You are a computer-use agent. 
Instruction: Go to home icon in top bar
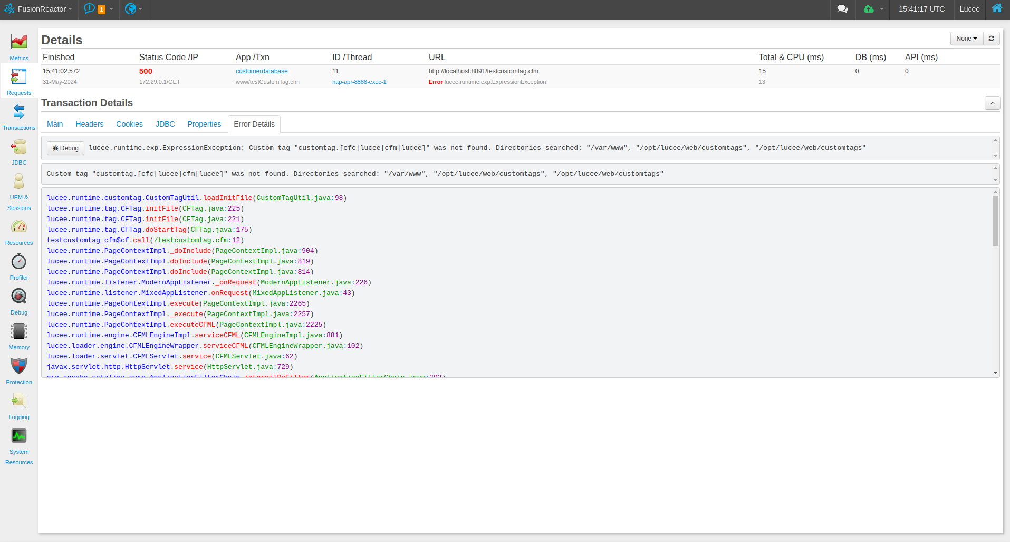point(997,8)
